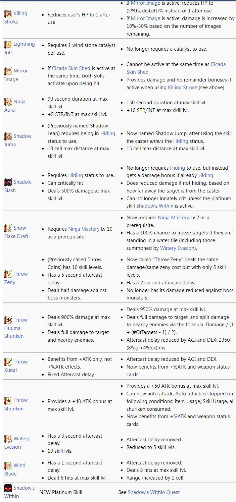Follow Hiding link in 'No longer requires' bullet
The width and height of the screenshot is (236, 502).
coord(177,168)
